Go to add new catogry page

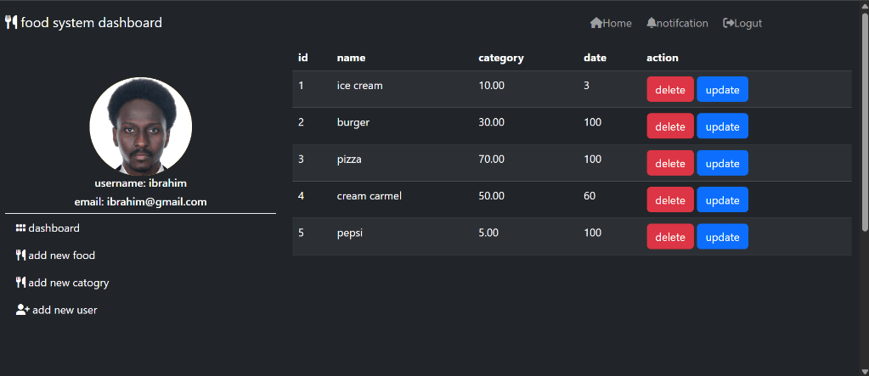click(69, 283)
